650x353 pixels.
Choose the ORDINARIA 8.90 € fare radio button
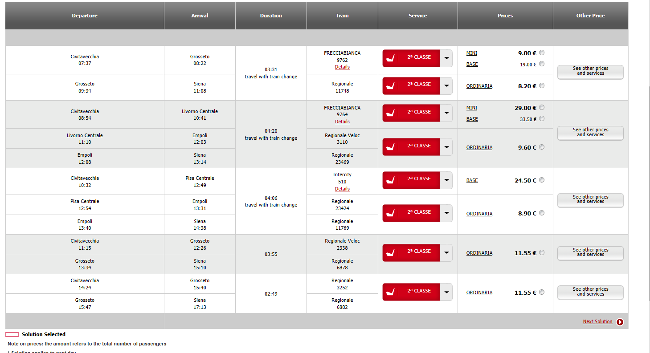pos(542,213)
